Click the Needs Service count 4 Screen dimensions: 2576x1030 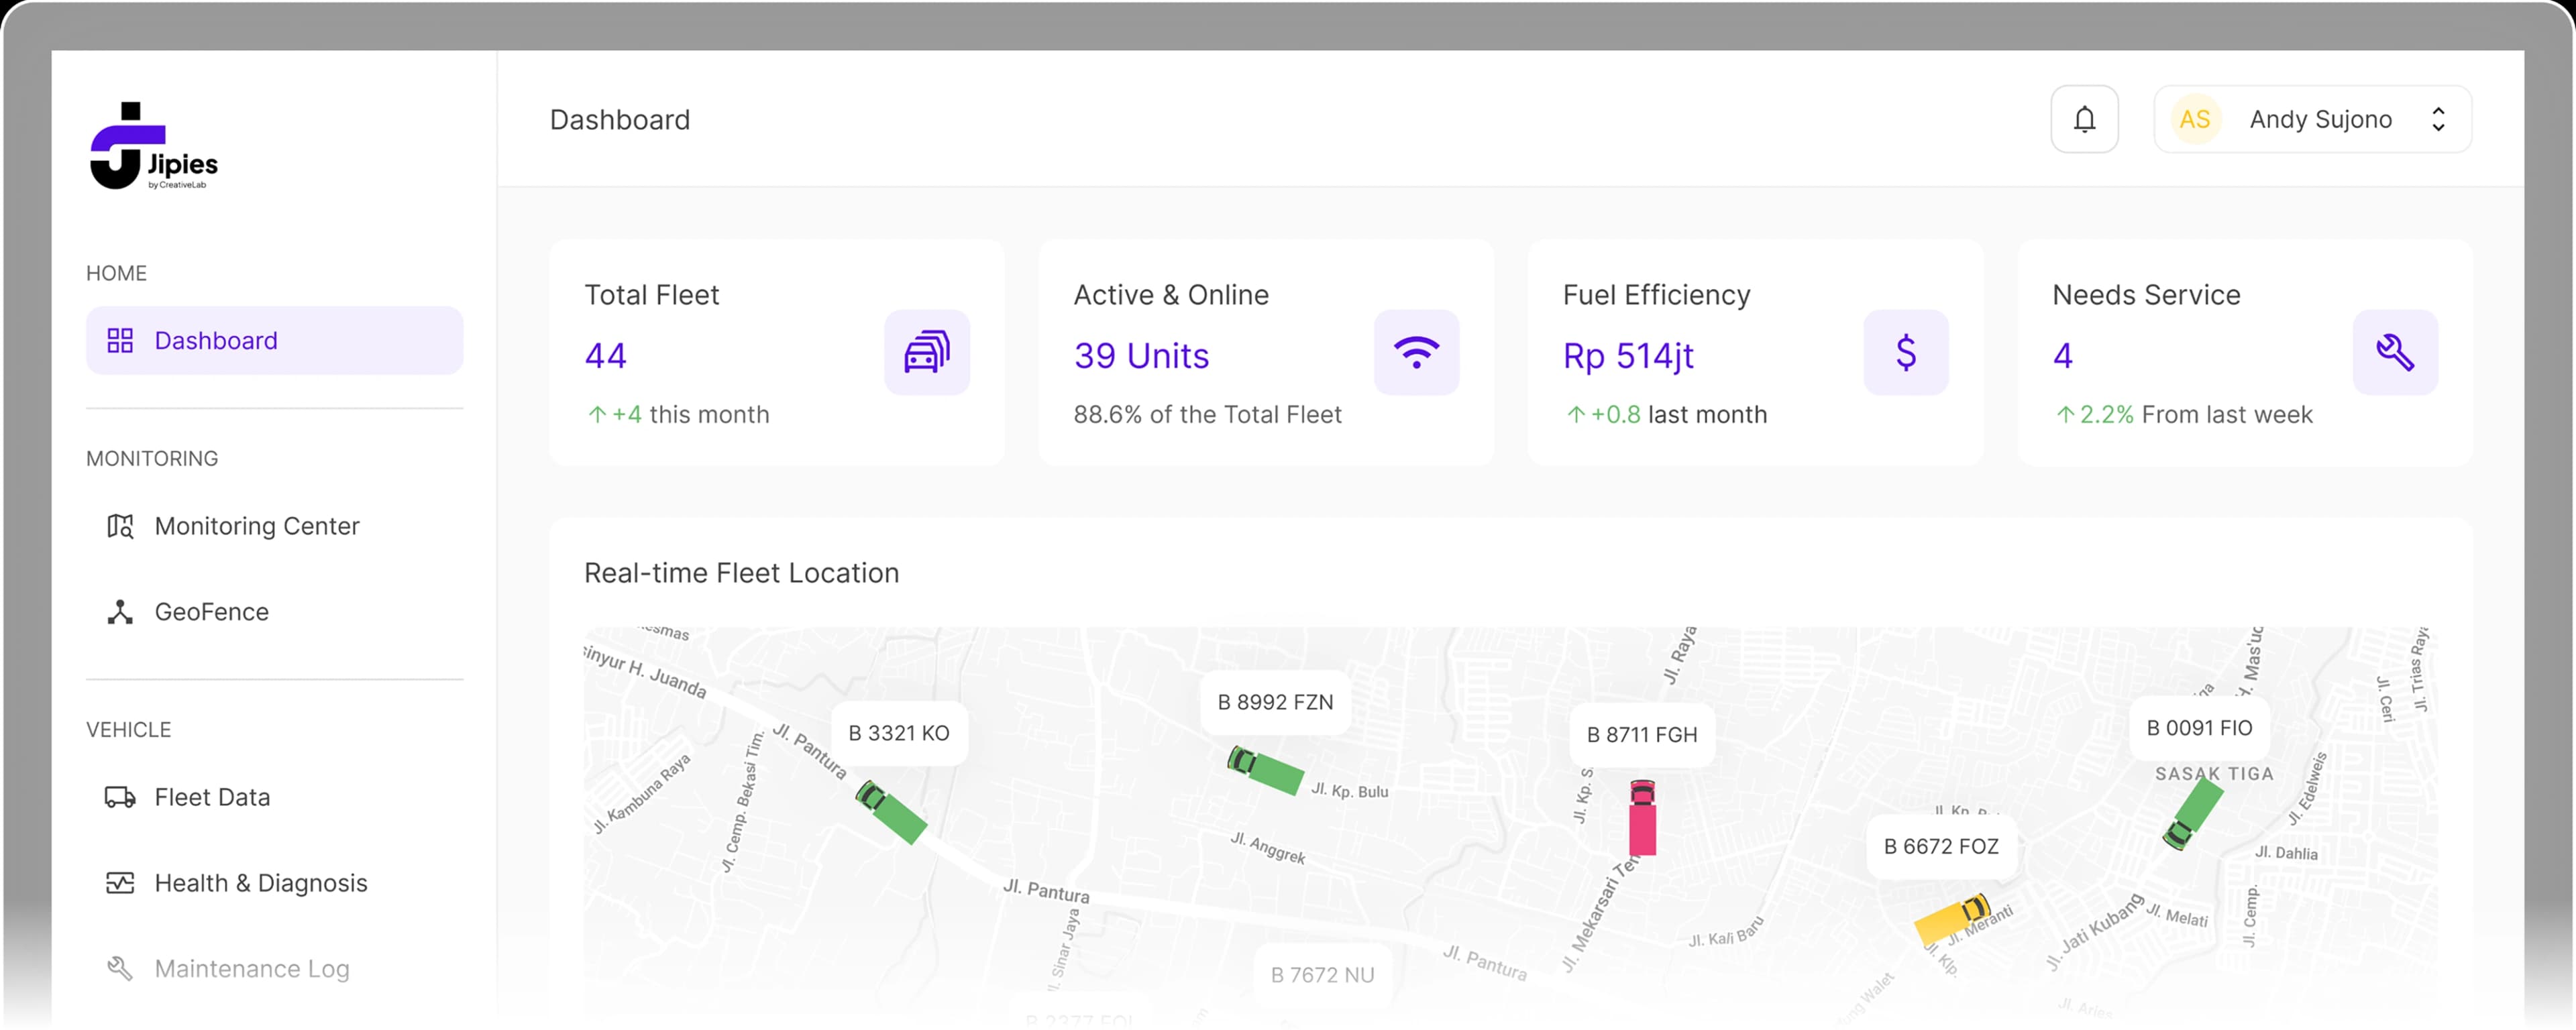coord(2062,356)
